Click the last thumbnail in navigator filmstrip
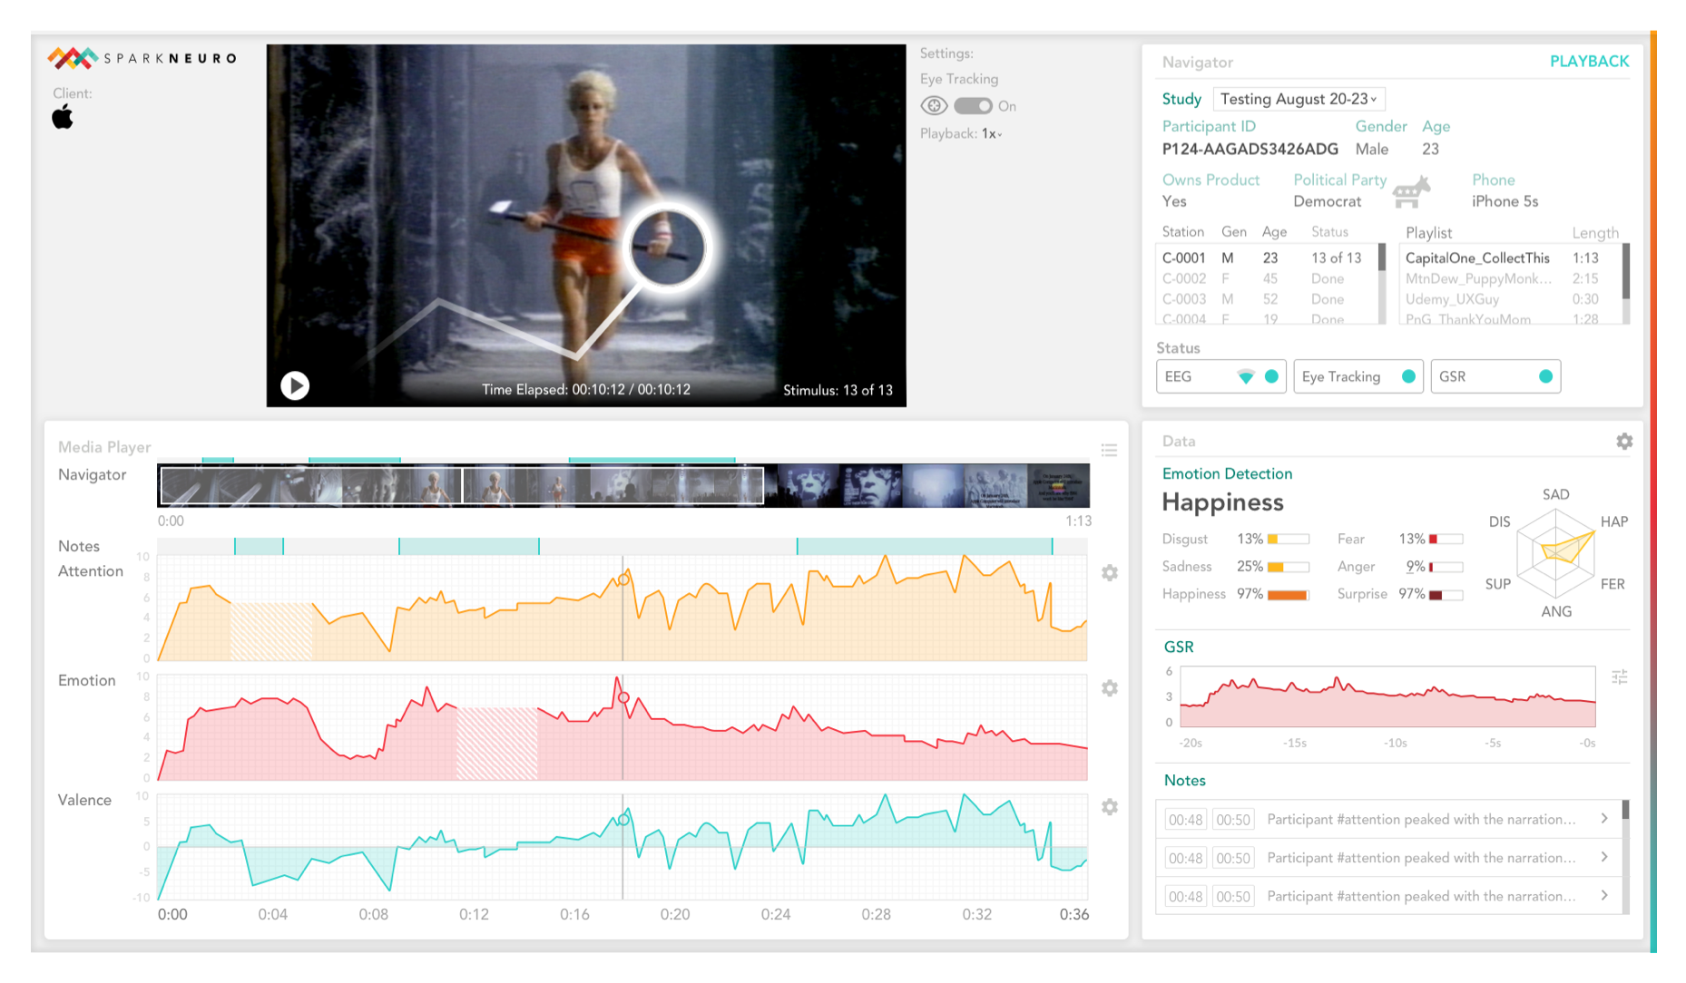 click(x=1058, y=485)
